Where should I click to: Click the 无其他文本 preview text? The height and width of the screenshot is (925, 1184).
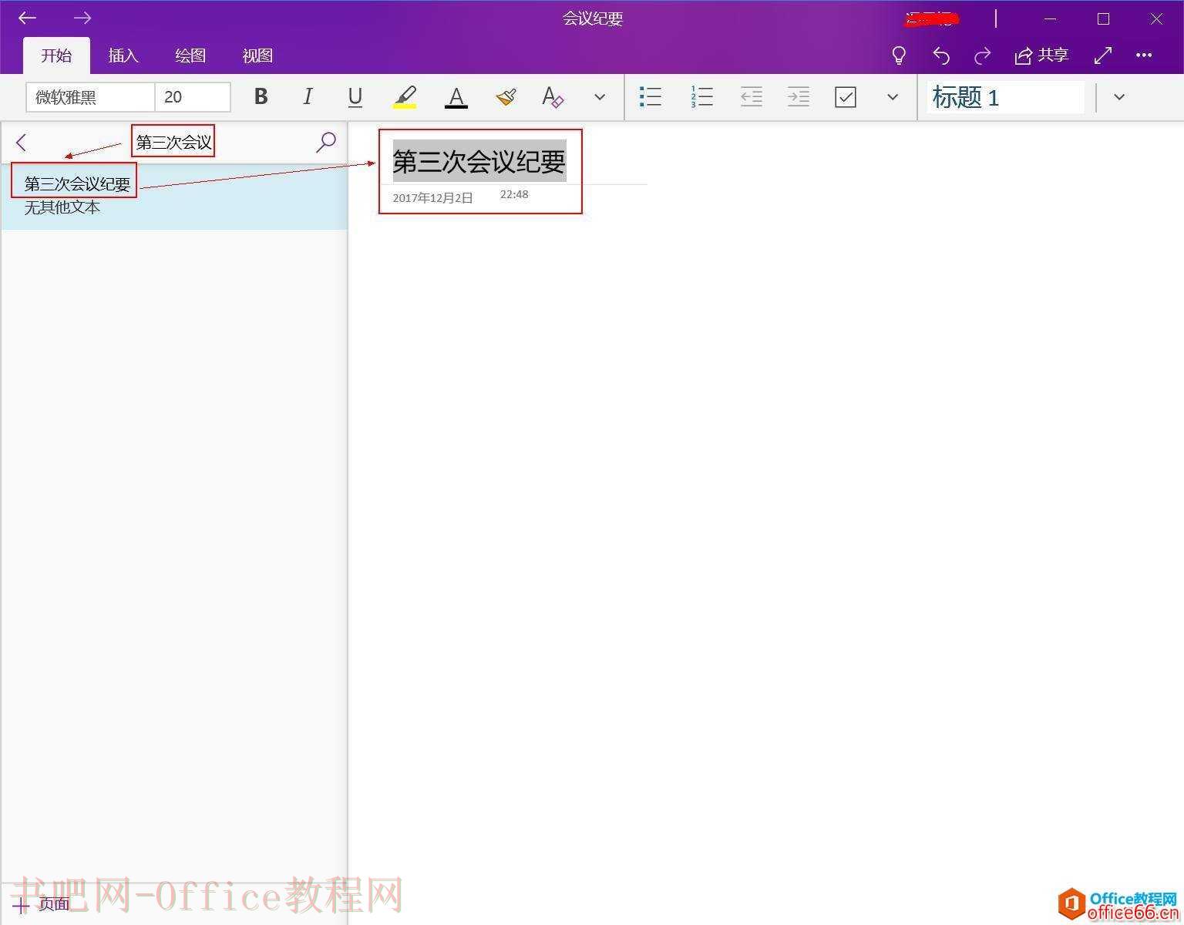(62, 207)
